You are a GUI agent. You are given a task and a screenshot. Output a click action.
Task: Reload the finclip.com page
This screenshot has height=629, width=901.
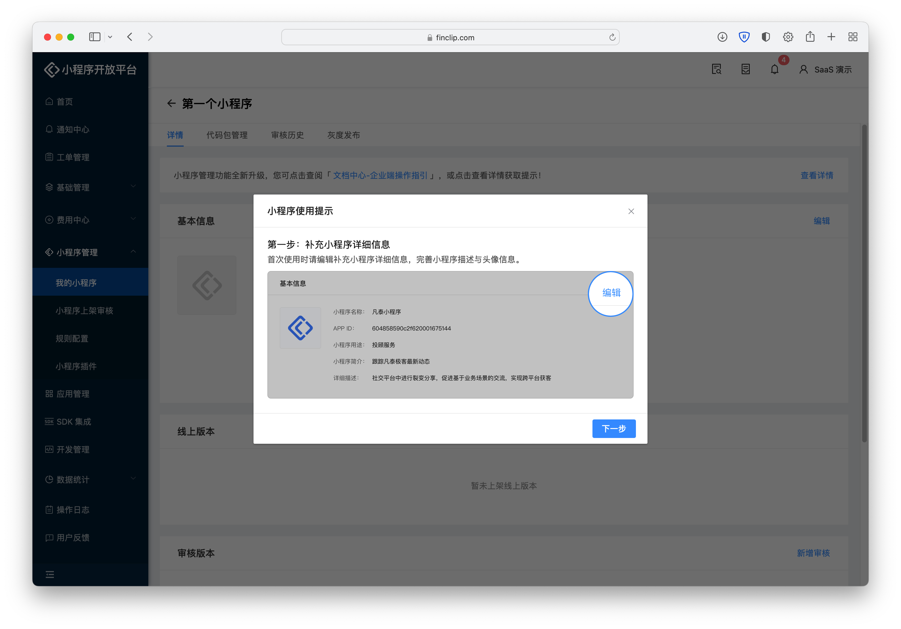[x=612, y=37]
